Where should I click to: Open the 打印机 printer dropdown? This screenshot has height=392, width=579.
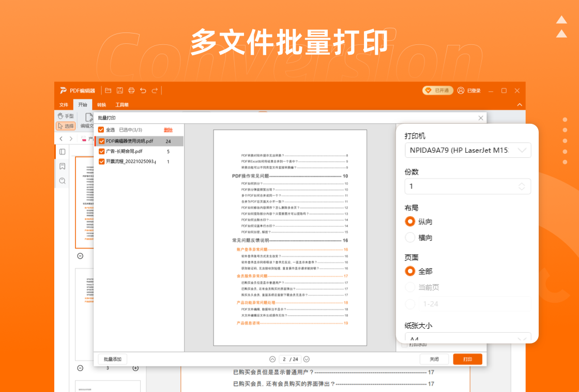468,150
